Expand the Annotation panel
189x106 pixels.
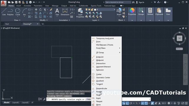pyautogui.click(x=64, y=20)
